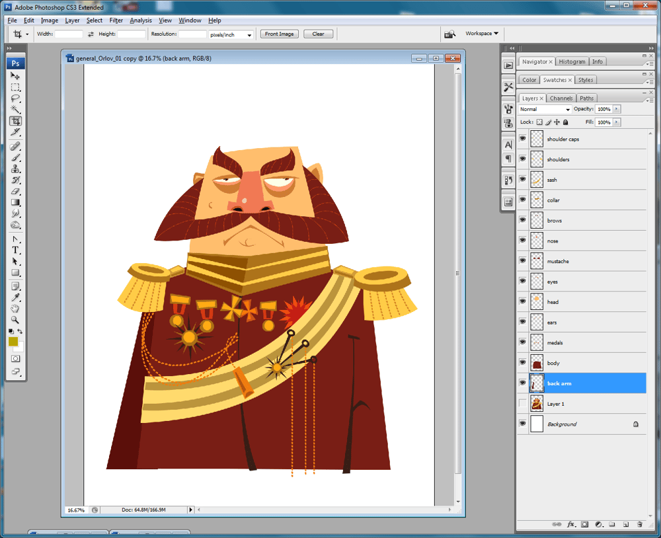661x538 pixels.
Task: Select the Move tool
Action: tap(15, 76)
